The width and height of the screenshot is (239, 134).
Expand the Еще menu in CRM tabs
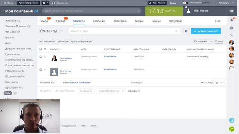[218, 21]
